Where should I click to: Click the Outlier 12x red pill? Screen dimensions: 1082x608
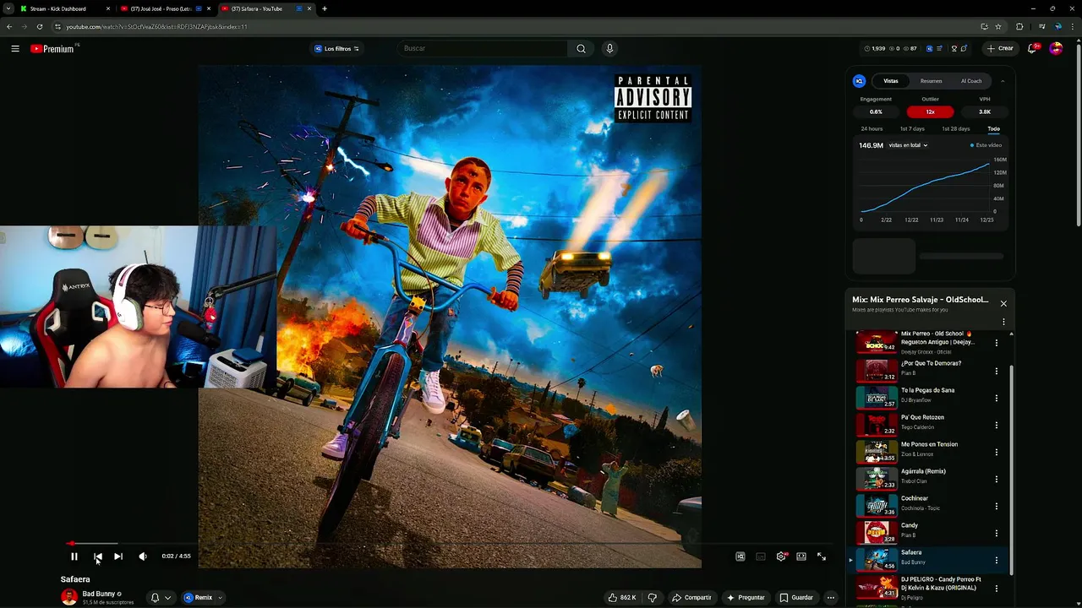(930, 111)
